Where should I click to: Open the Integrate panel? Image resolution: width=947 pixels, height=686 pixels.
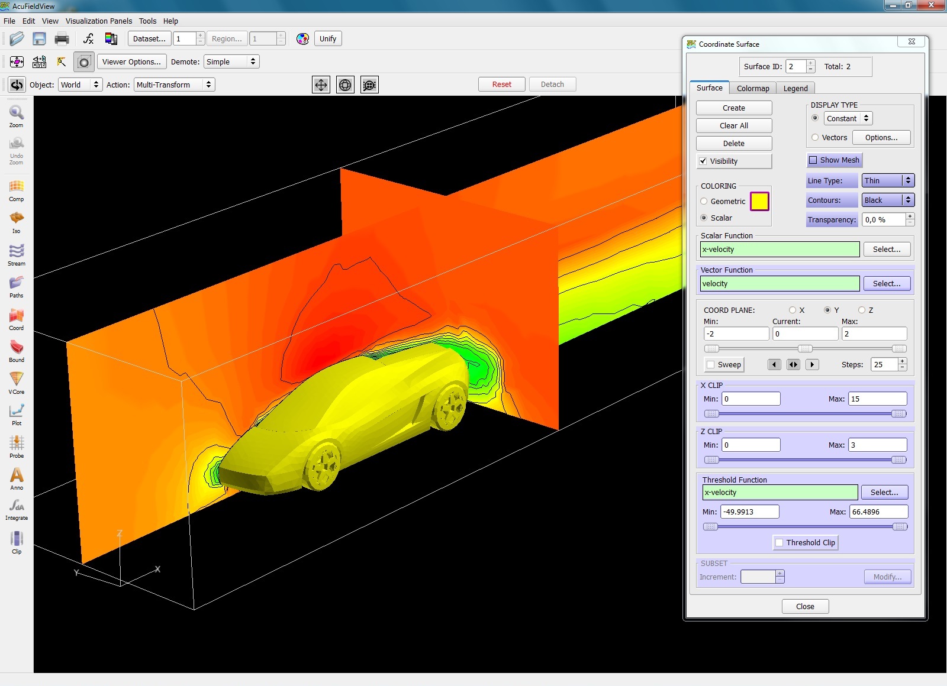click(16, 510)
